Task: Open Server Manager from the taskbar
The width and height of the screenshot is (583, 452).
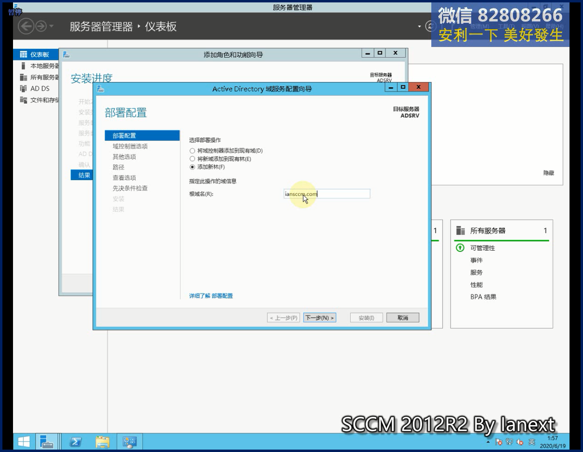Action: tap(47, 441)
